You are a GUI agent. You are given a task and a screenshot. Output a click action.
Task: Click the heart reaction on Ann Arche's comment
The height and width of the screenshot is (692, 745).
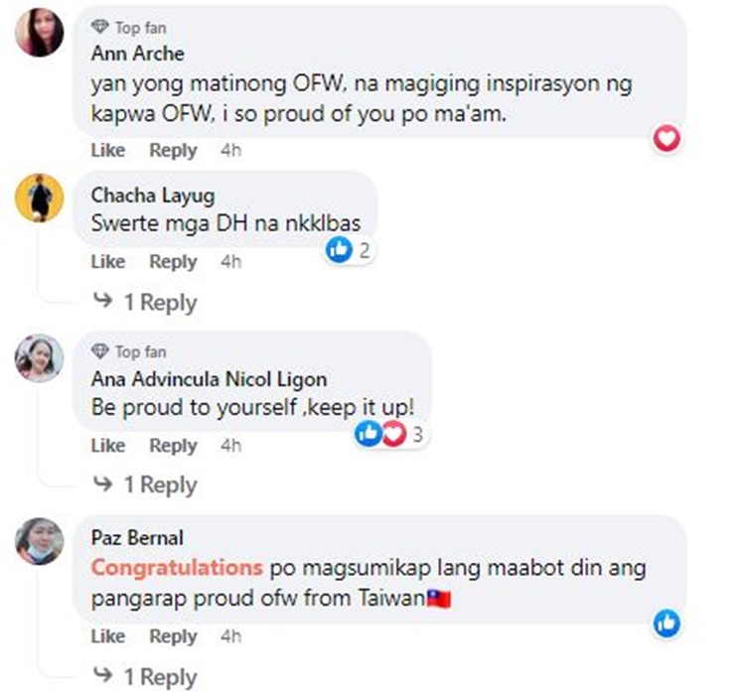(667, 138)
